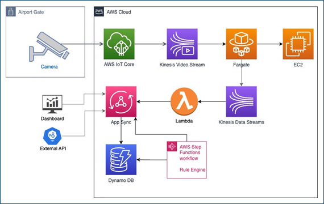Select the EC2 instance icon
This screenshot has height=204, width=324.
[x=298, y=44]
